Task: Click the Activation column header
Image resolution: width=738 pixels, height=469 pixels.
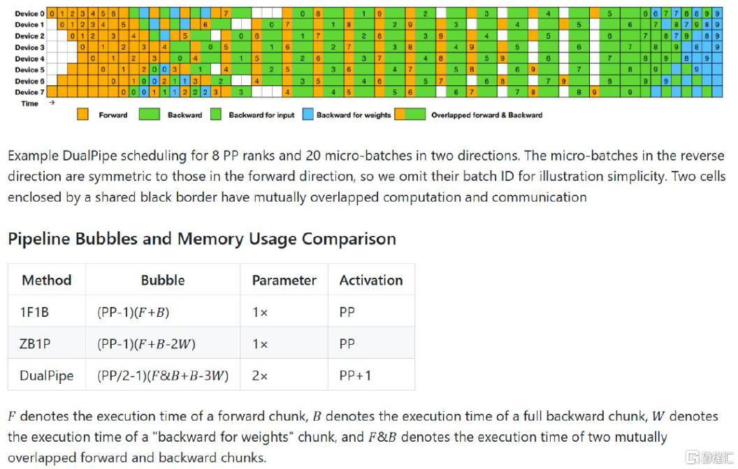Action: click(x=371, y=280)
